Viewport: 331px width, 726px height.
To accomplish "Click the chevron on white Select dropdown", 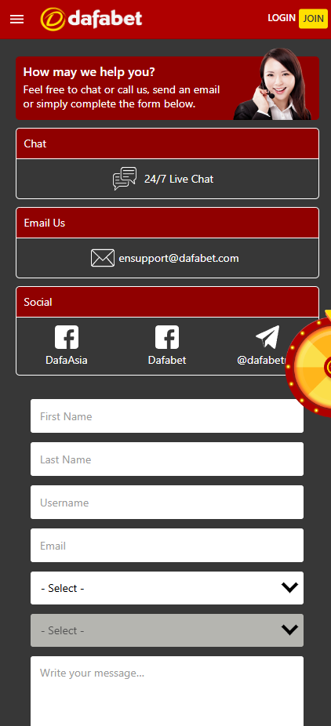I will pyautogui.click(x=289, y=587).
